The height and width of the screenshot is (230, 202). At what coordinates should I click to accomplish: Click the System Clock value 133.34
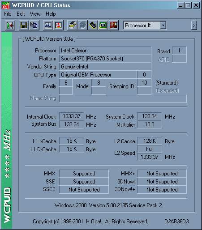coord(150,116)
